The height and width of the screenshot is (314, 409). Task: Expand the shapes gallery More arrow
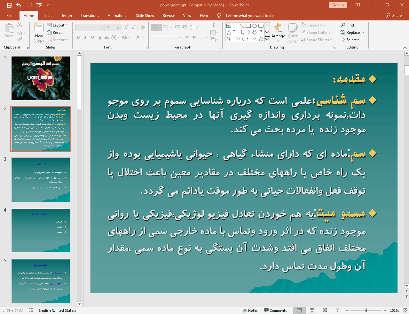(267, 39)
